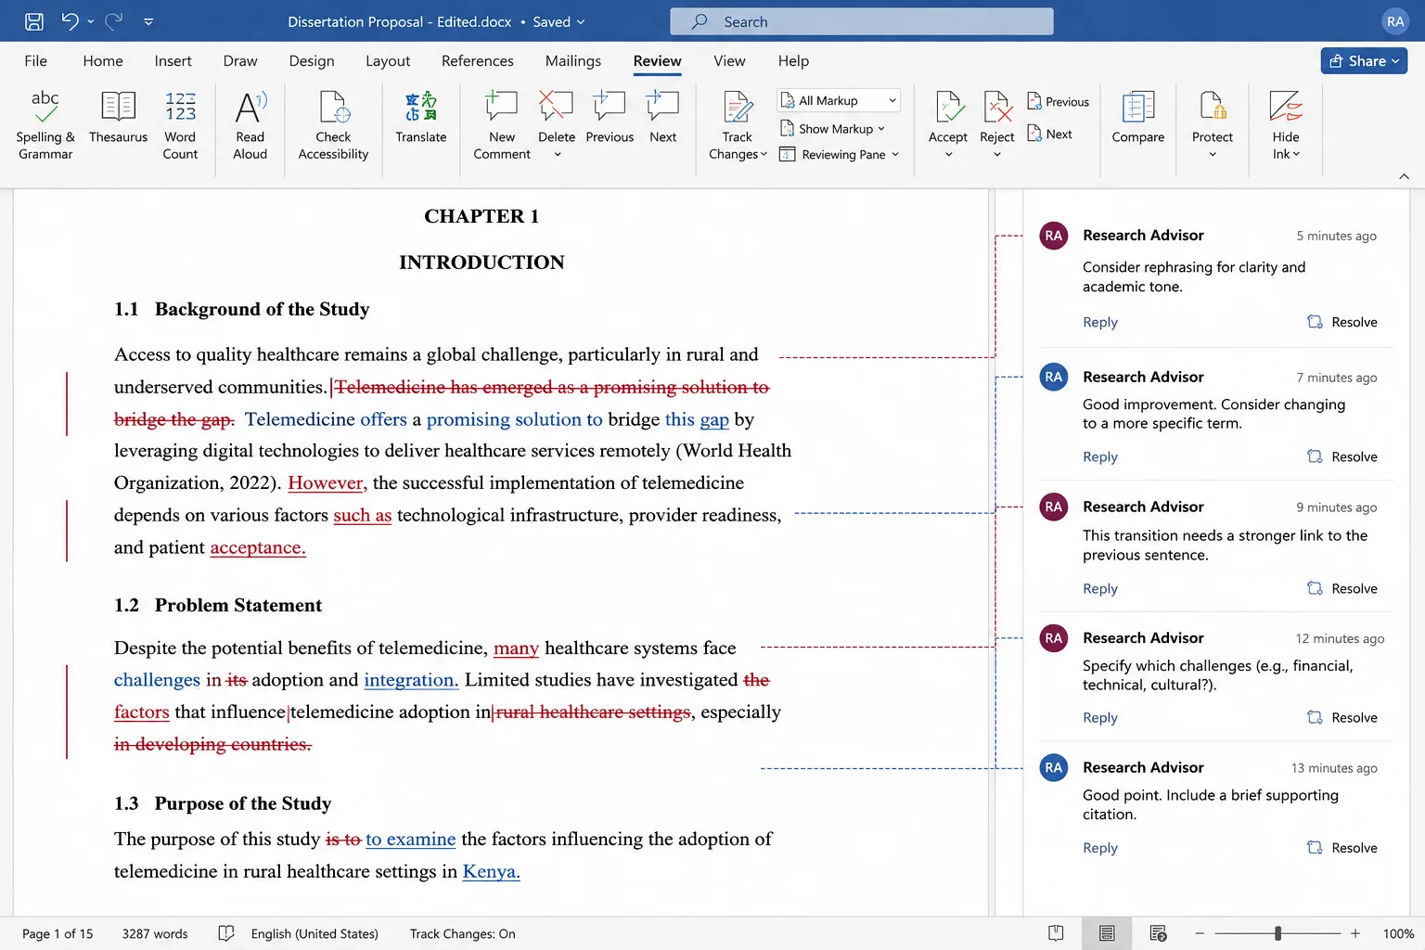Viewport: 1425px width, 950px height.
Task: Resolve the 'Good improvement' comment
Action: pyautogui.click(x=1342, y=456)
